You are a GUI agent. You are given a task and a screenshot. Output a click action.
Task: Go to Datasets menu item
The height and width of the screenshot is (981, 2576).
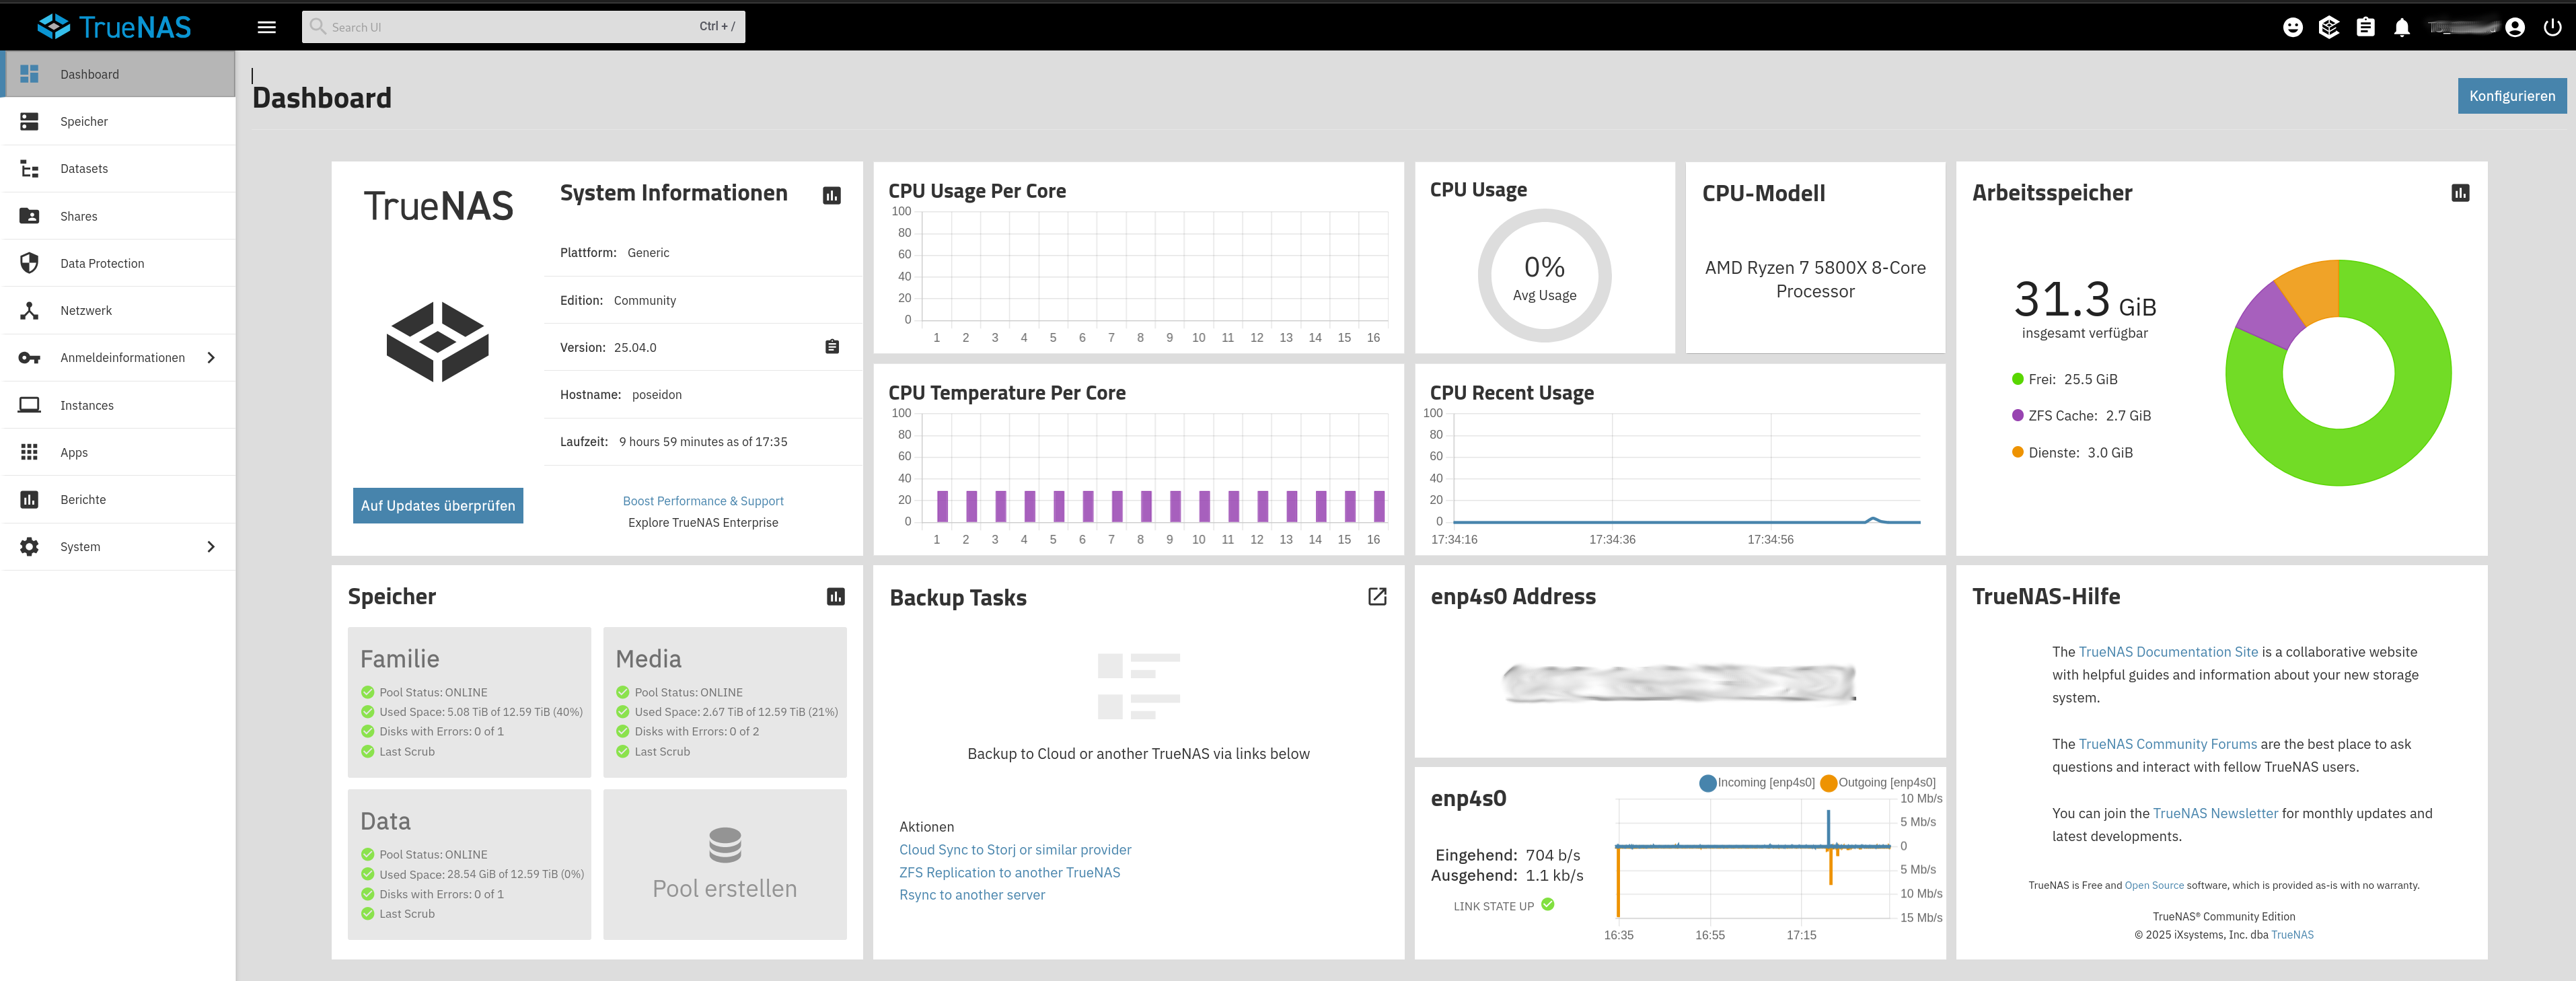118,168
